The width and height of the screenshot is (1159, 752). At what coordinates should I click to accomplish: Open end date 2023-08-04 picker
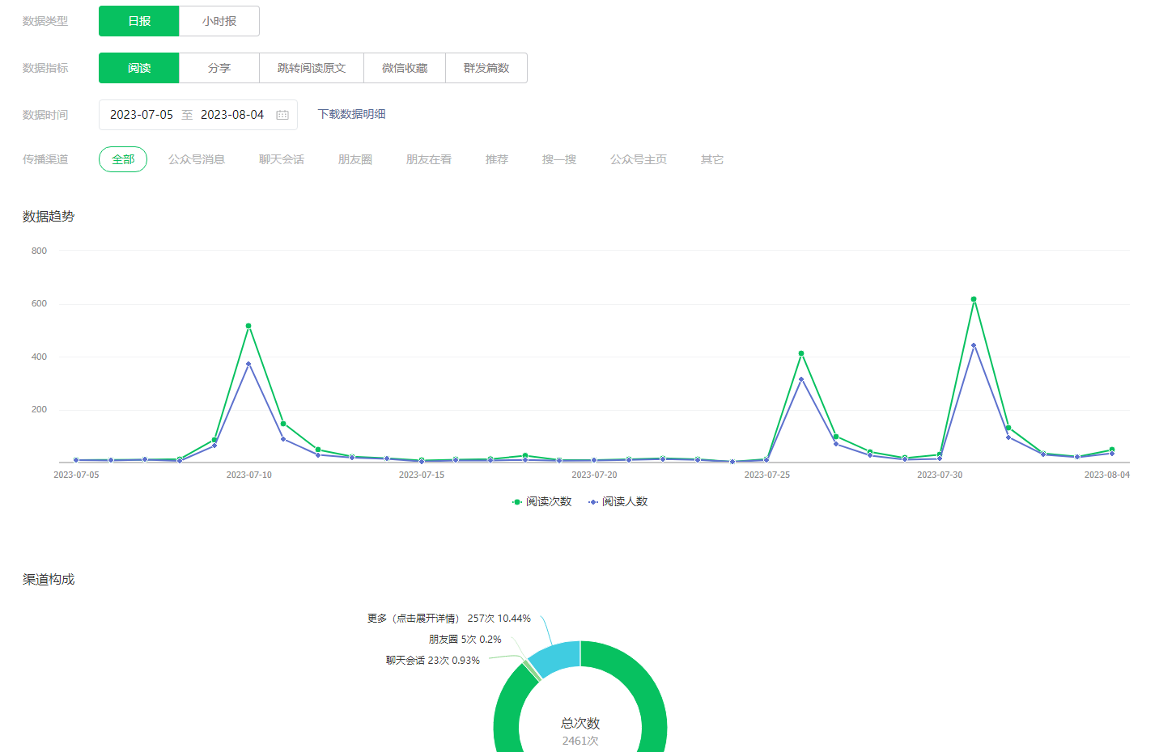[x=232, y=115]
